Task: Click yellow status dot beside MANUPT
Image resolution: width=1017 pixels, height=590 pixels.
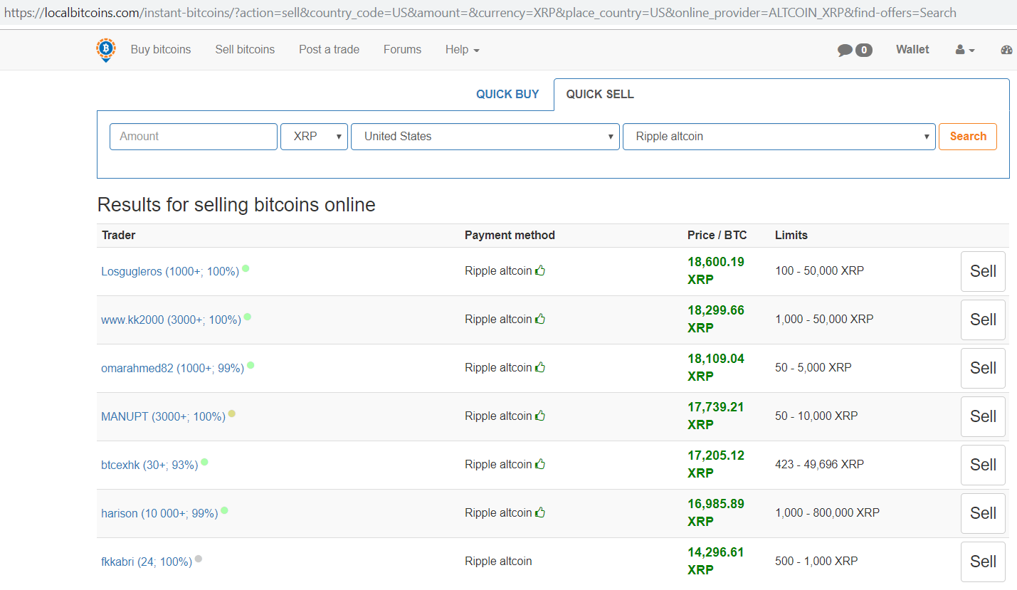Action: [232, 413]
